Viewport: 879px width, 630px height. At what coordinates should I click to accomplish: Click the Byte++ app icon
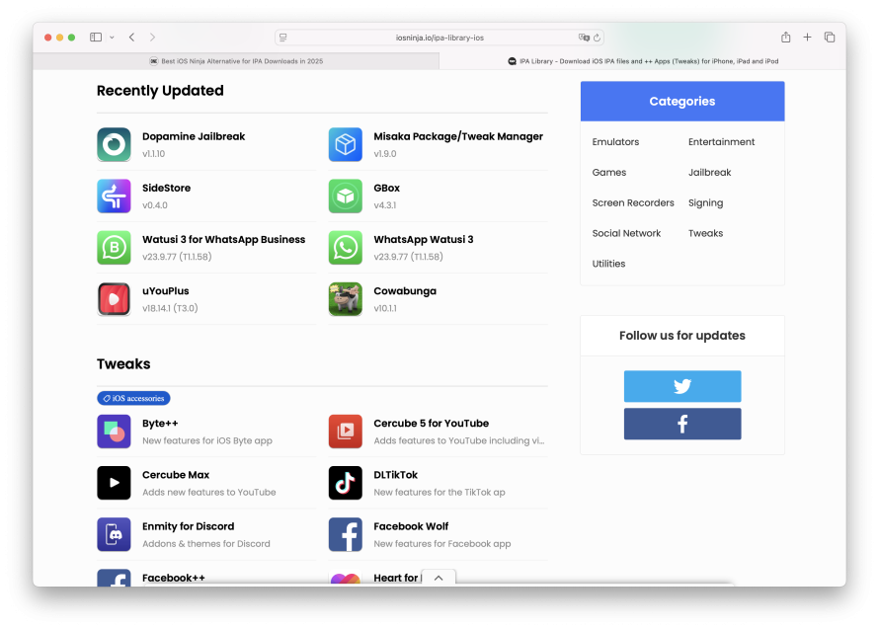tap(114, 432)
